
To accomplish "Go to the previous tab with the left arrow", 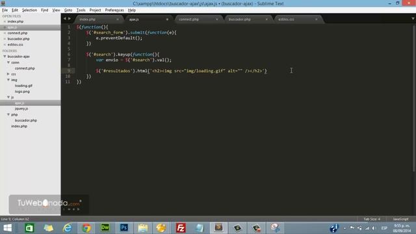I will click(64, 19).
